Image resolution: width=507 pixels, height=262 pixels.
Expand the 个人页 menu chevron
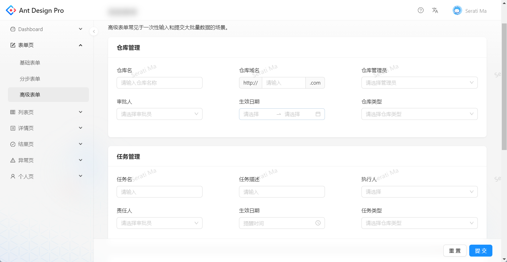click(81, 176)
